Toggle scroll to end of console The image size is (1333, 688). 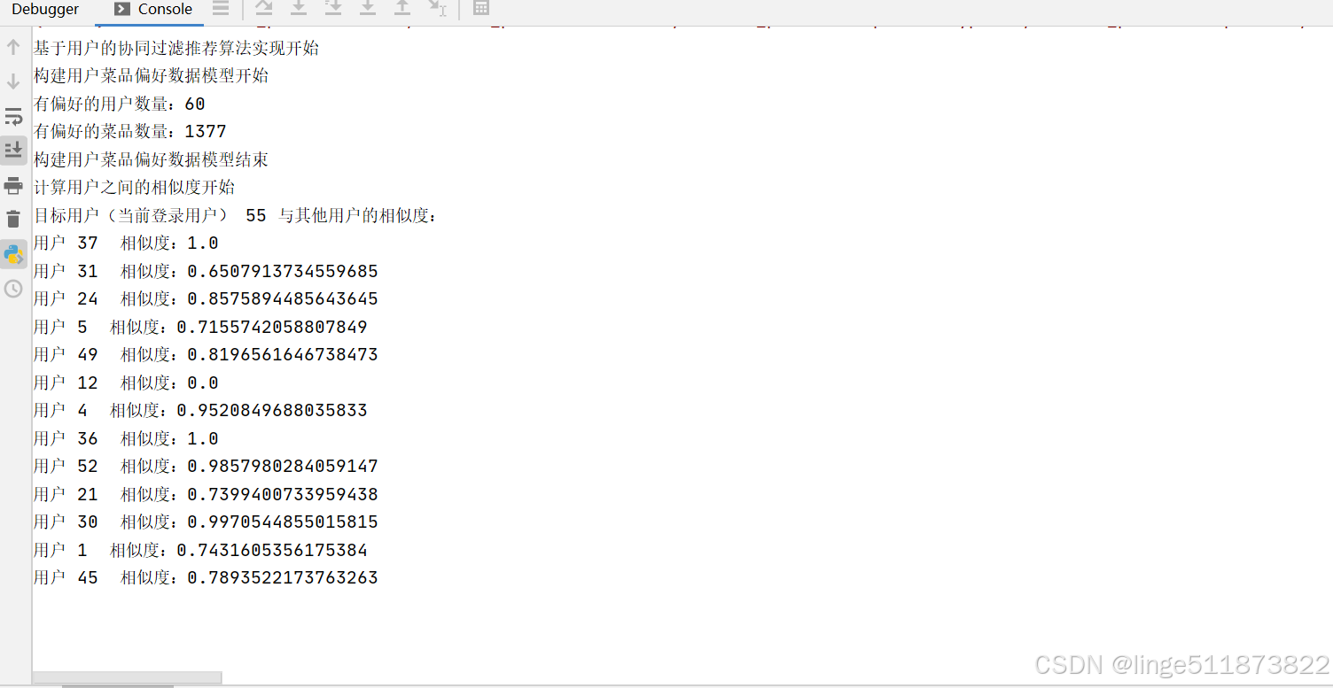[13, 151]
